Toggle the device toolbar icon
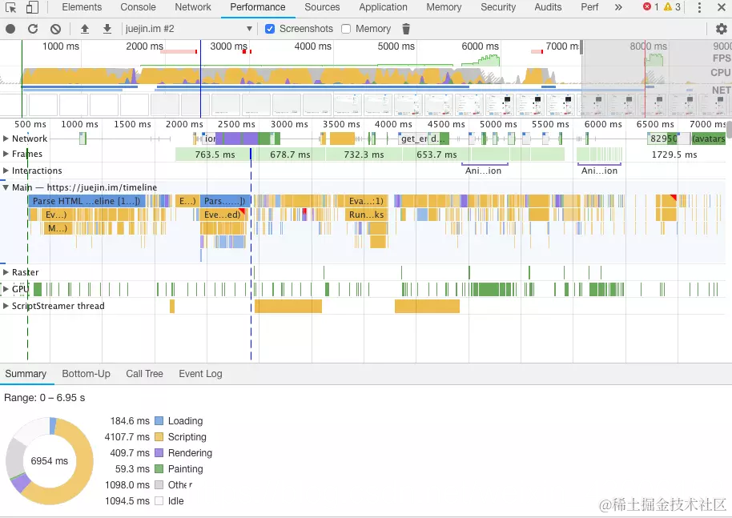 click(32, 7)
